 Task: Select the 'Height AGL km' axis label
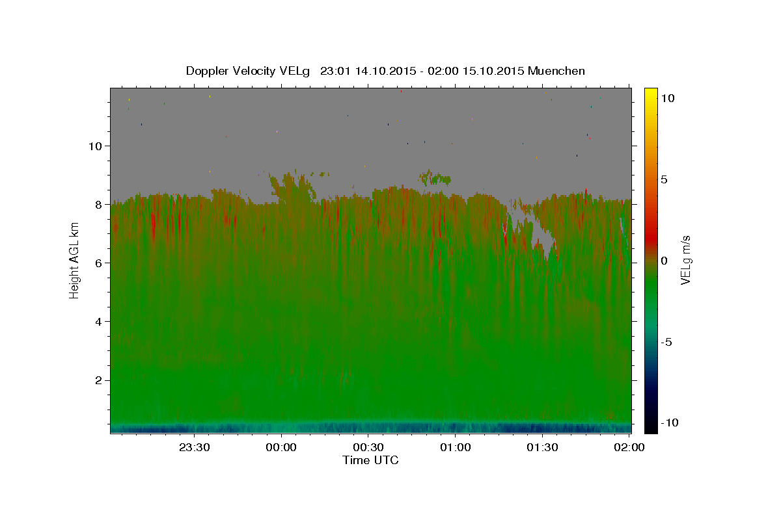click(75, 260)
